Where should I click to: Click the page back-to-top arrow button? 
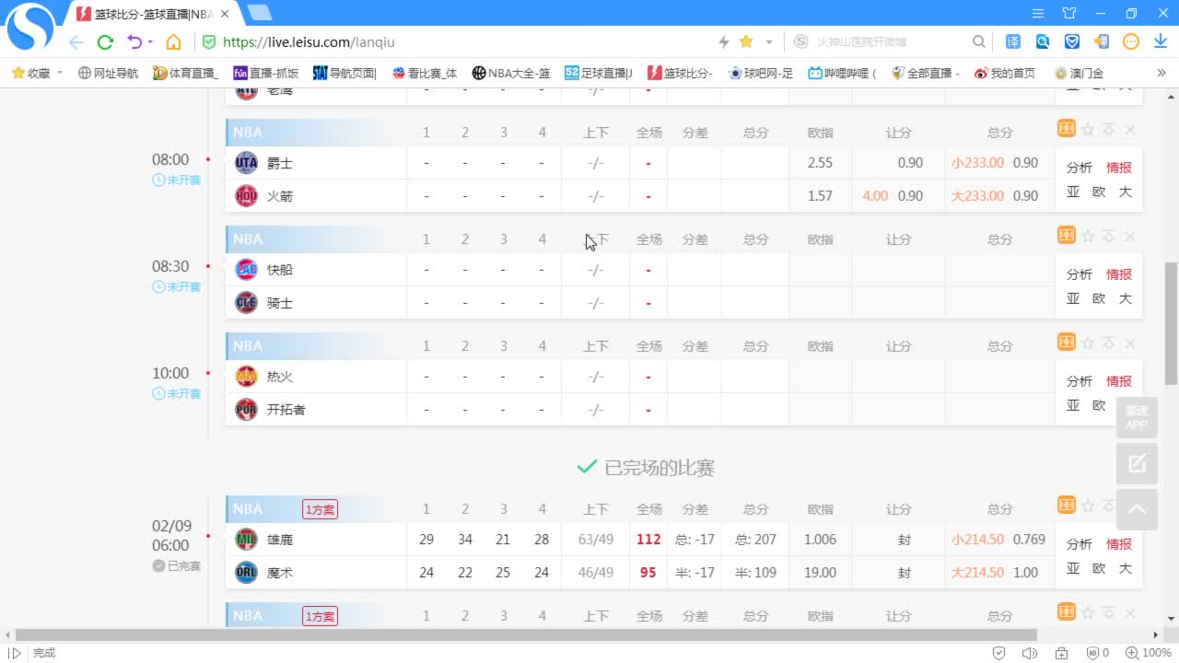pos(1137,509)
